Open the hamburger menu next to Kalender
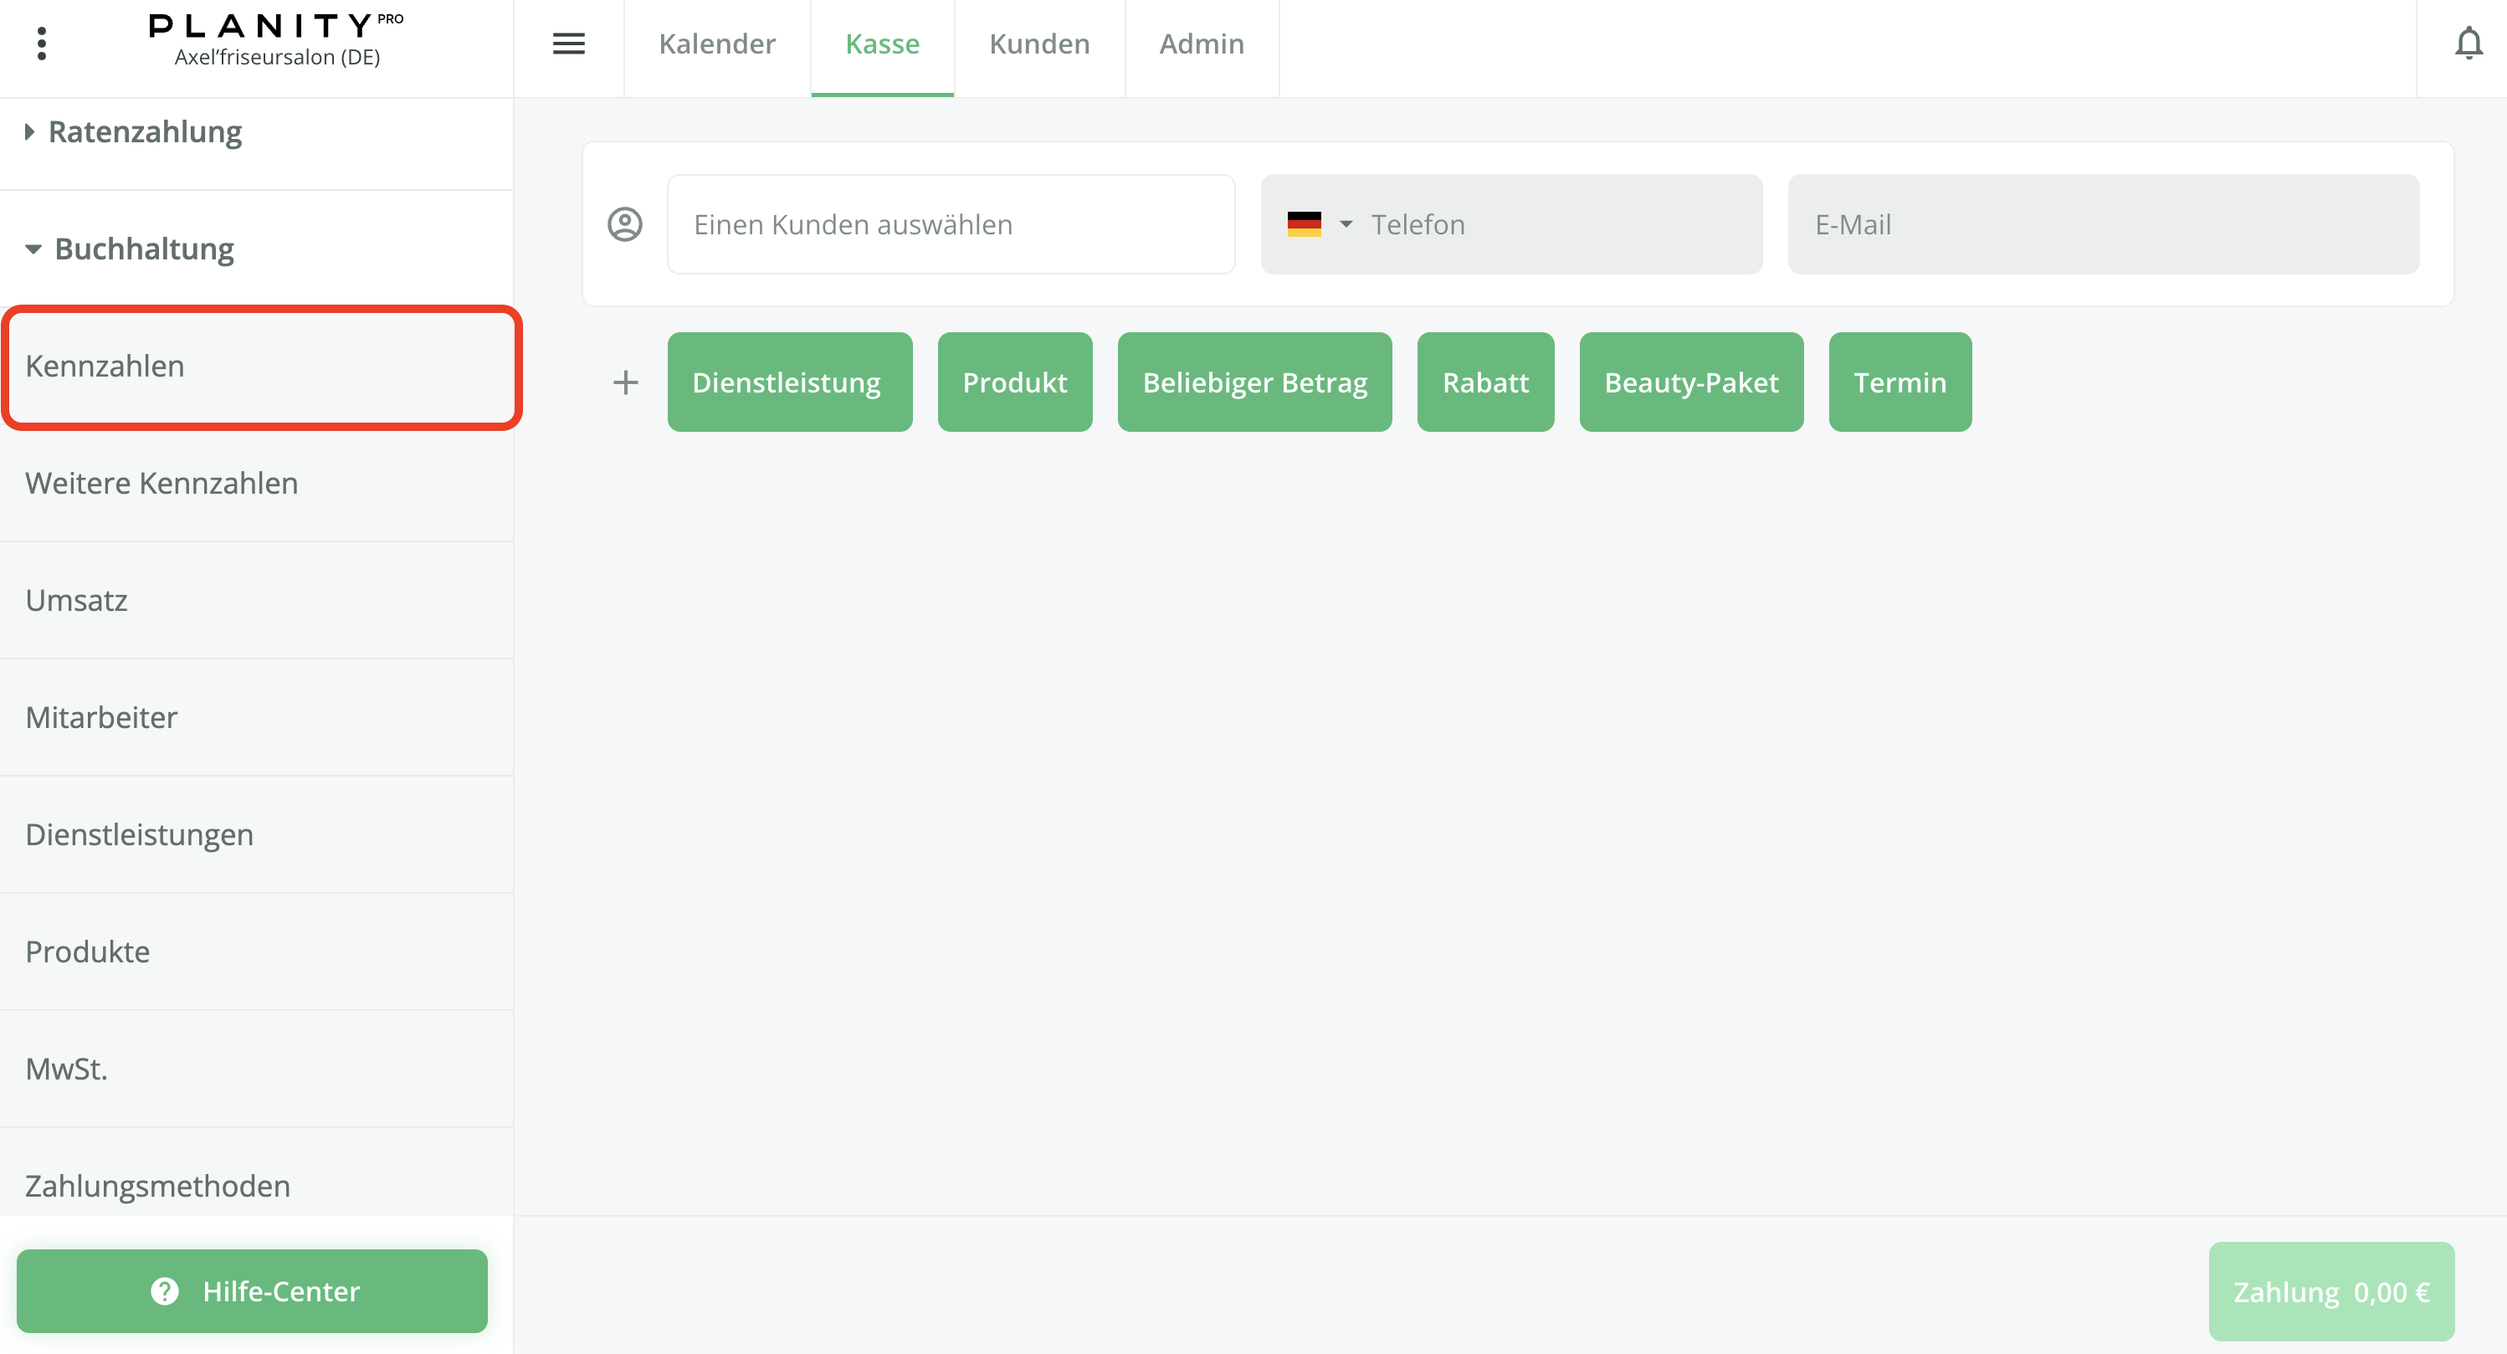This screenshot has width=2507, height=1354. [x=569, y=44]
